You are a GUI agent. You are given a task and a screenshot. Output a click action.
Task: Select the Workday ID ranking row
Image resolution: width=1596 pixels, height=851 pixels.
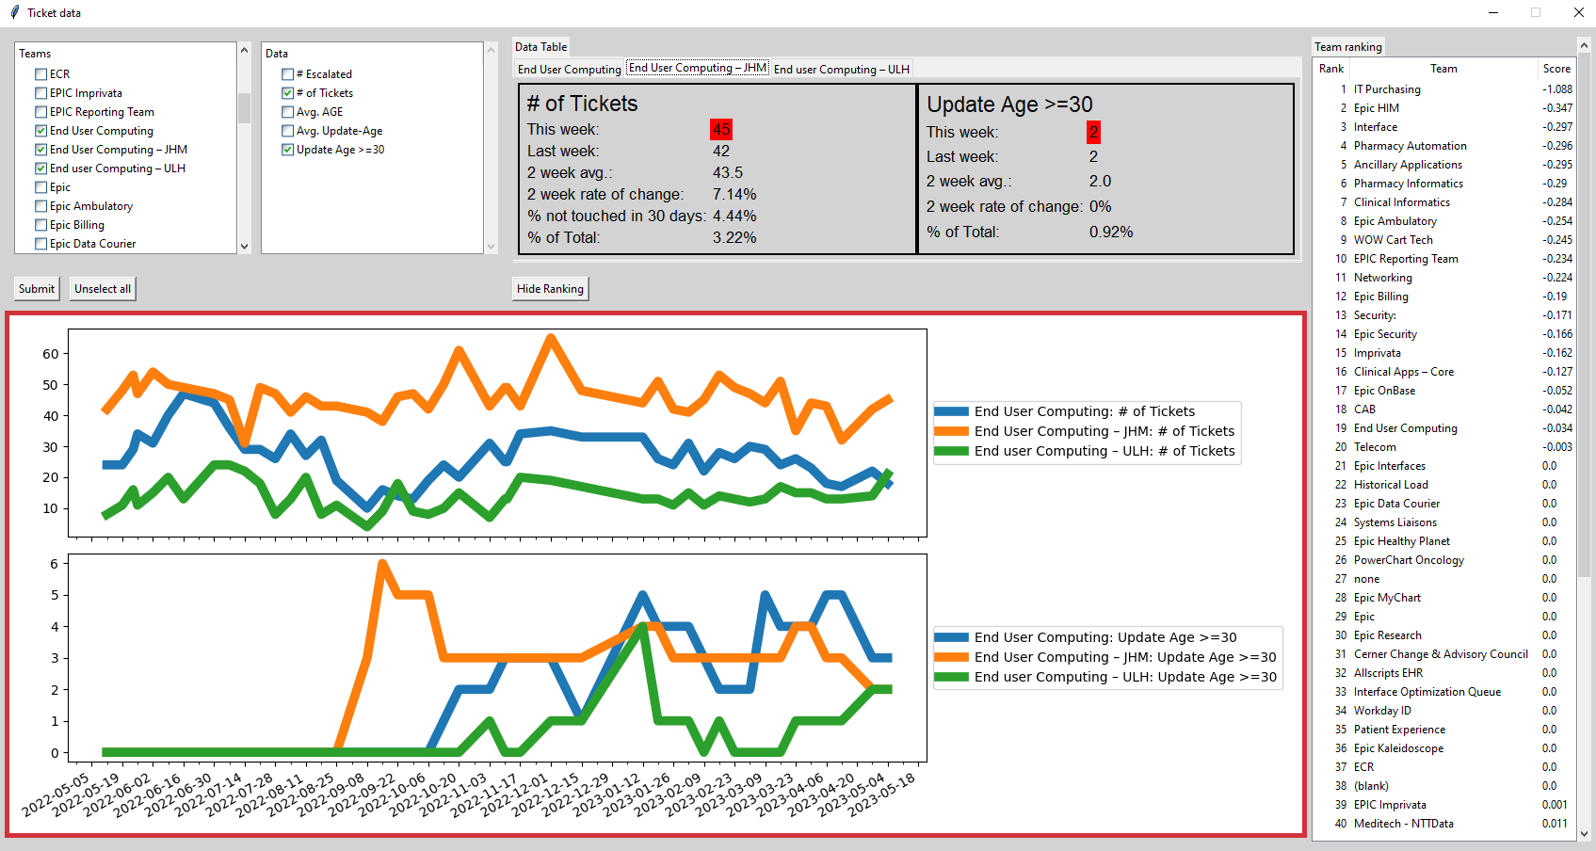pos(1443,711)
